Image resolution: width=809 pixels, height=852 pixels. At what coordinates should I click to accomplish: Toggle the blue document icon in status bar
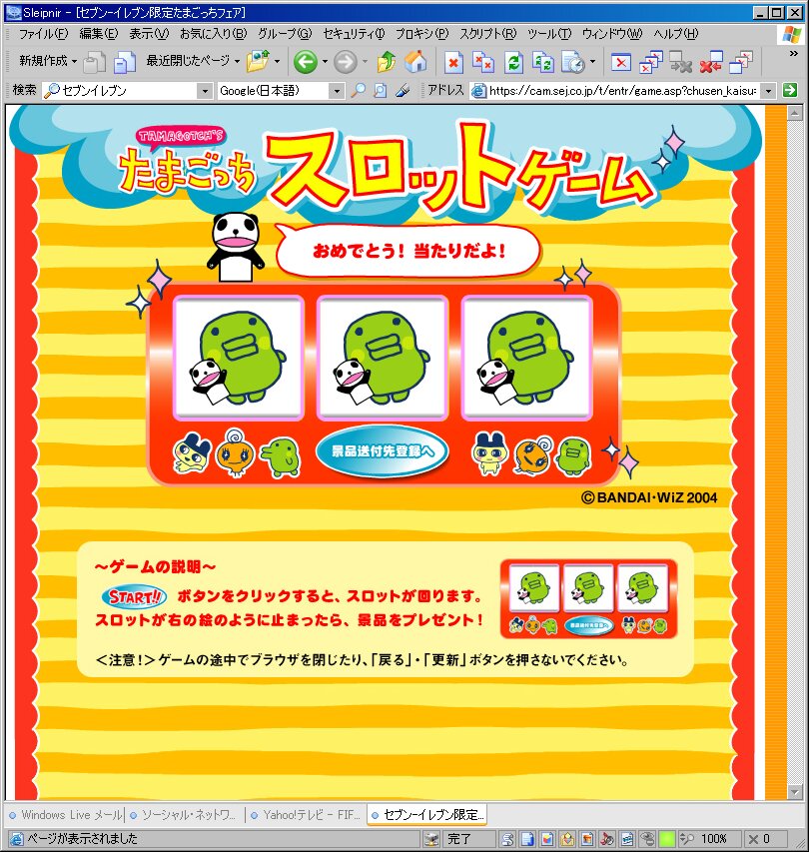(527, 839)
